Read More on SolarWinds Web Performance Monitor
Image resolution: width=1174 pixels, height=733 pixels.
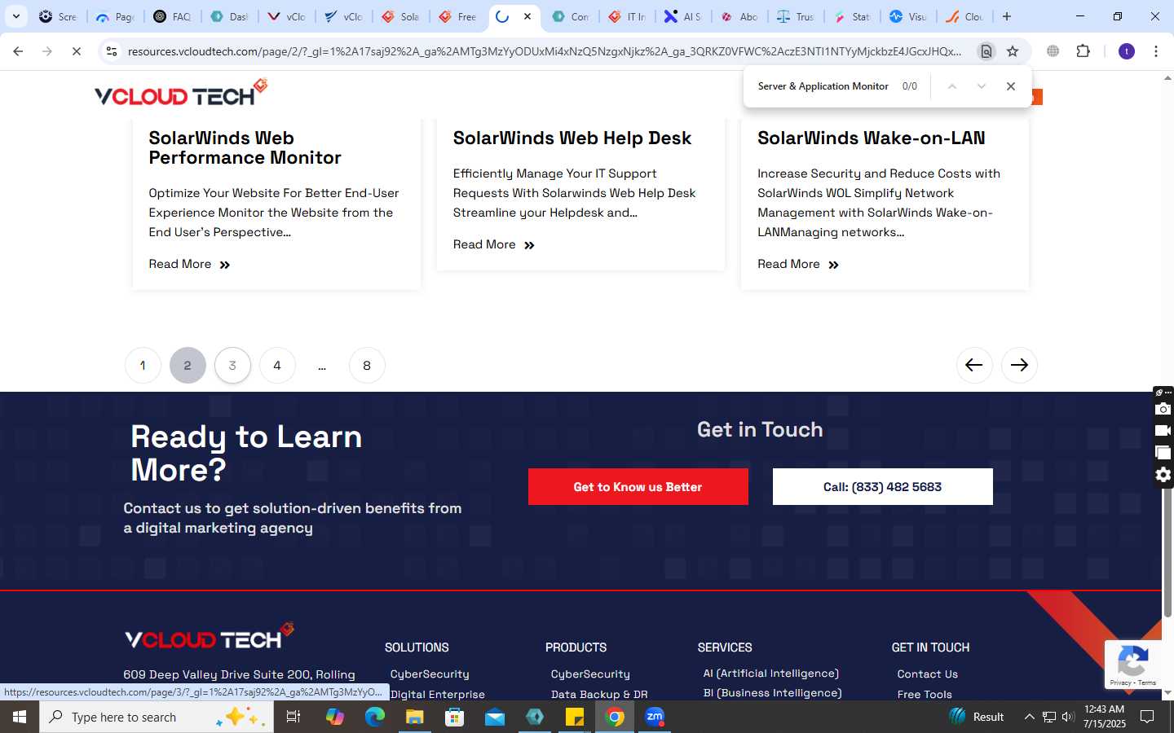pyautogui.click(x=189, y=264)
